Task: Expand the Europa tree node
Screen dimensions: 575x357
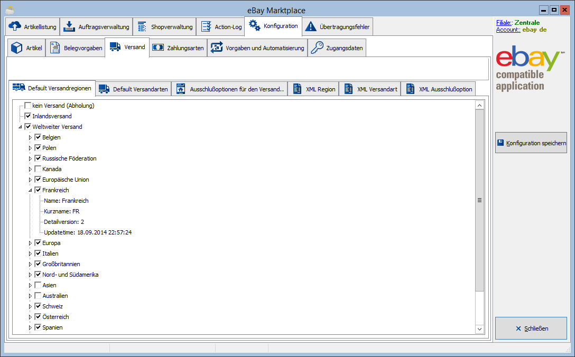Action: point(30,243)
